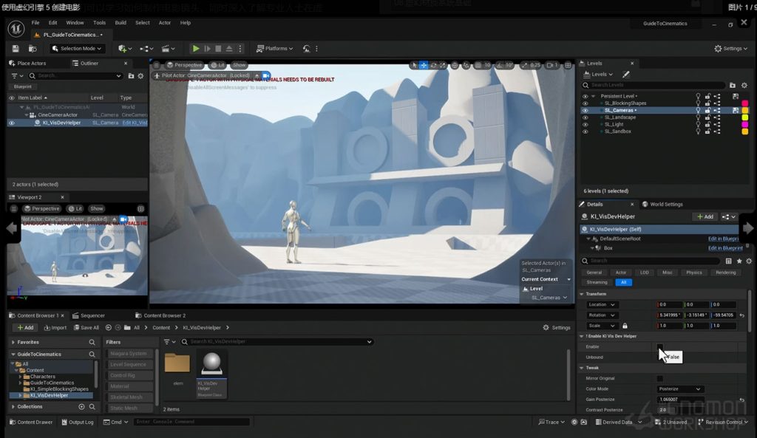Click the Add component button in Details
Screen dimensions: 757x438
click(x=705, y=217)
